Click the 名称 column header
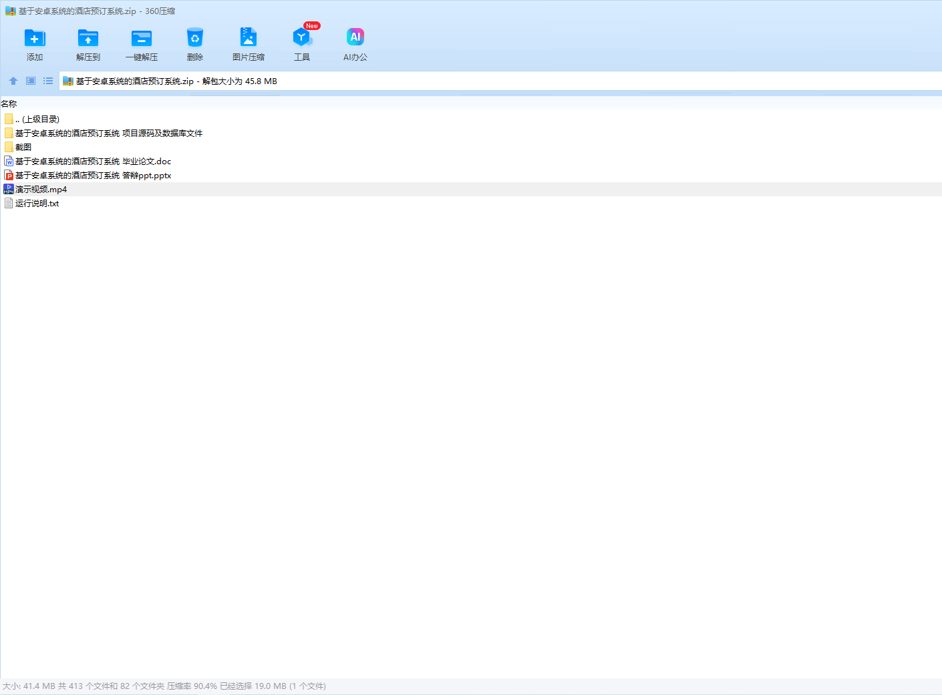Screen dimensions: 942x695 pos(9,103)
